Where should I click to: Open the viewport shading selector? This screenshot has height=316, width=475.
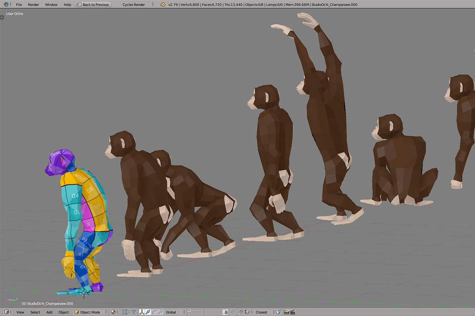(x=114, y=312)
